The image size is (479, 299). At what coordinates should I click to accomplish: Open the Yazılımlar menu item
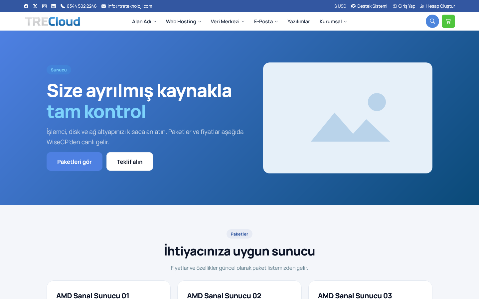pos(299,21)
